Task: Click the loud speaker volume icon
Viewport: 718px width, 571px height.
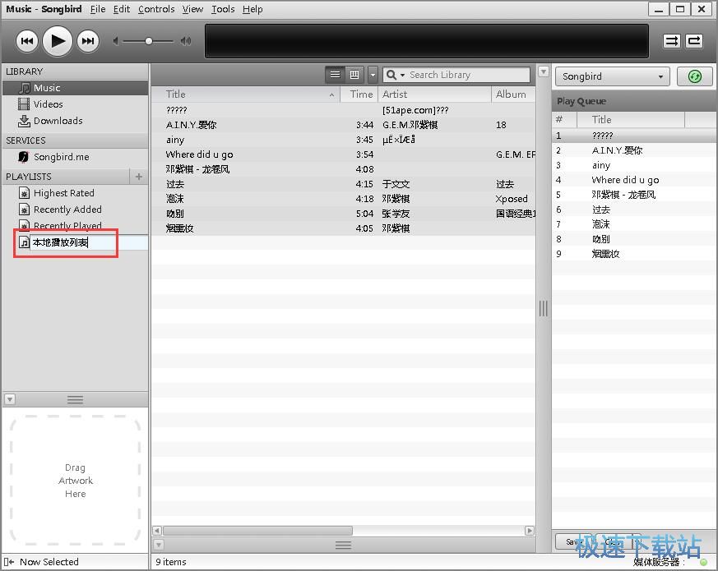Action: click(x=185, y=41)
